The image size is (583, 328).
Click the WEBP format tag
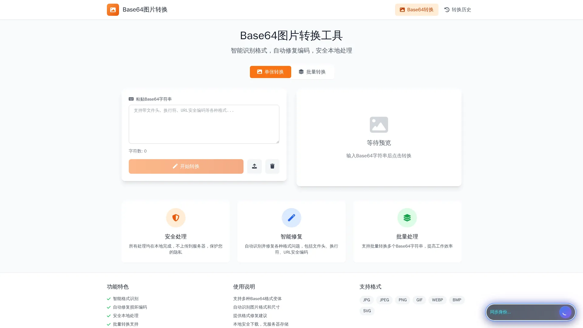coord(437,300)
